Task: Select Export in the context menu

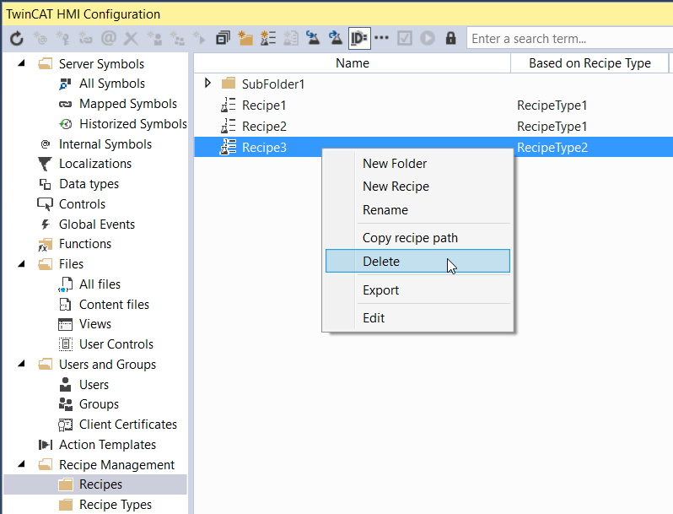Action: (x=380, y=290)
